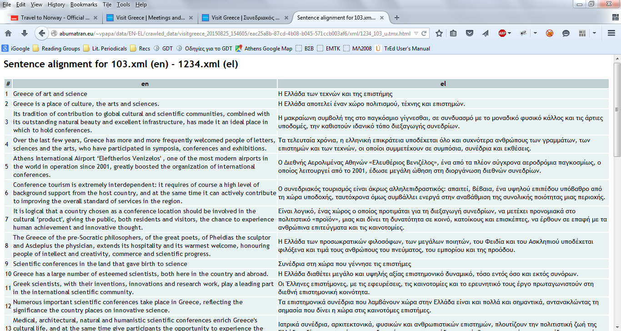The image size is (621, 331).
Task: Open Lit. Periodicals bookmark folder
Action: click(105, 48)
